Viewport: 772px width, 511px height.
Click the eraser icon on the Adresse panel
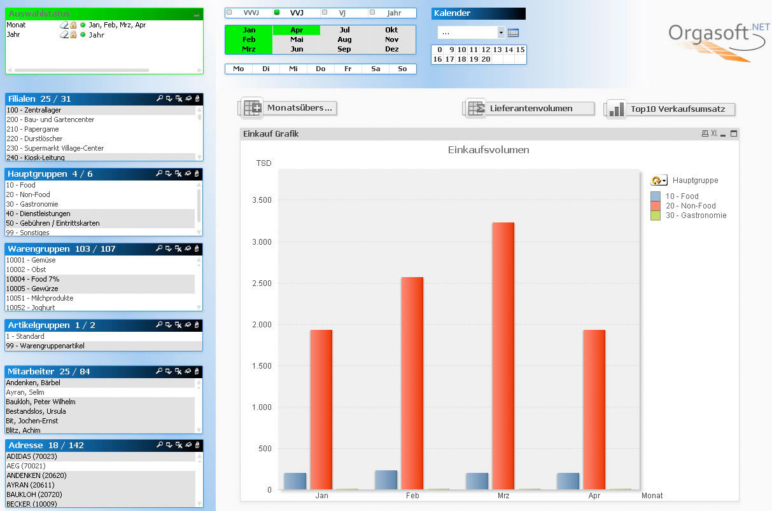188,446
